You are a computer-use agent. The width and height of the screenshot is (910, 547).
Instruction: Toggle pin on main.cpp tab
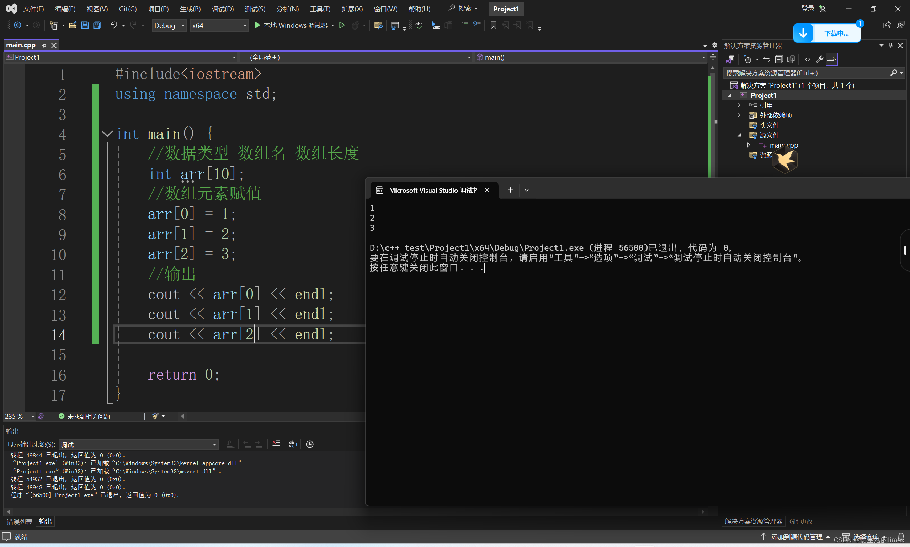(x=44, y=45)
